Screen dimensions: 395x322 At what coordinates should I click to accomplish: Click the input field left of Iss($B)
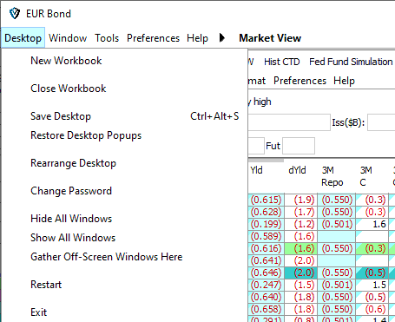coord(289,122)
